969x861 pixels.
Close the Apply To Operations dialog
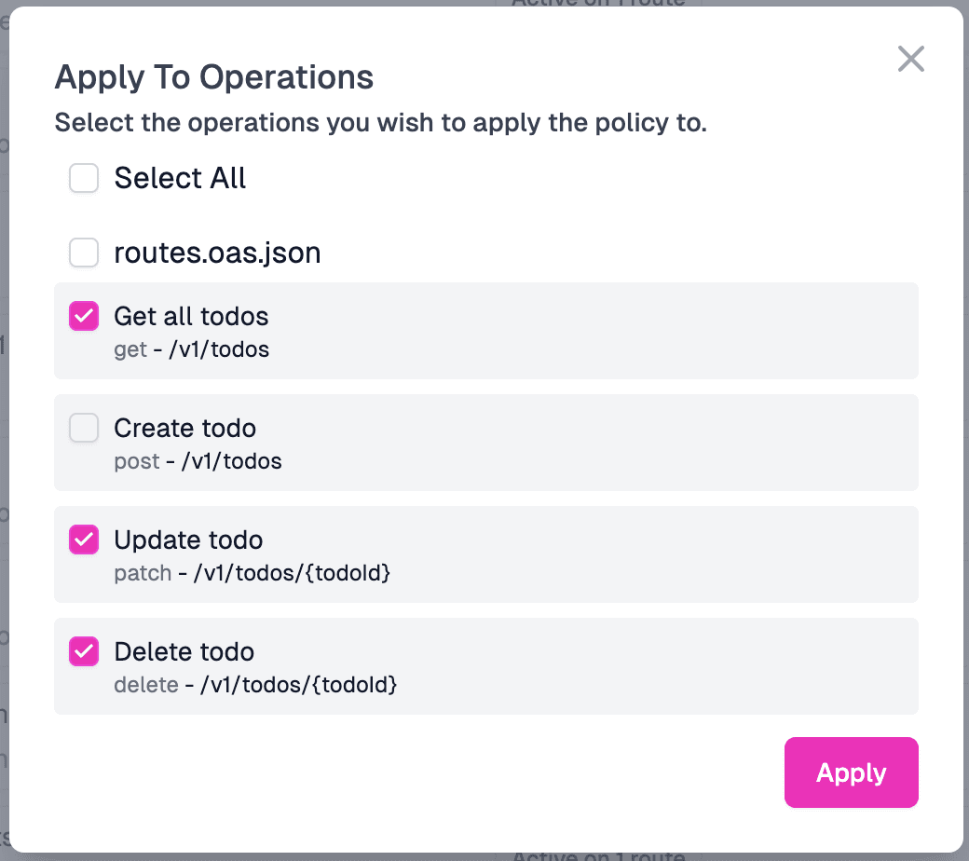pos(910,59)
